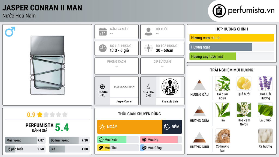Click the Jasper Conran brand name label
The width and height of the screenshot is (279, 157).
pyautogui.click(x=124, y=101)
